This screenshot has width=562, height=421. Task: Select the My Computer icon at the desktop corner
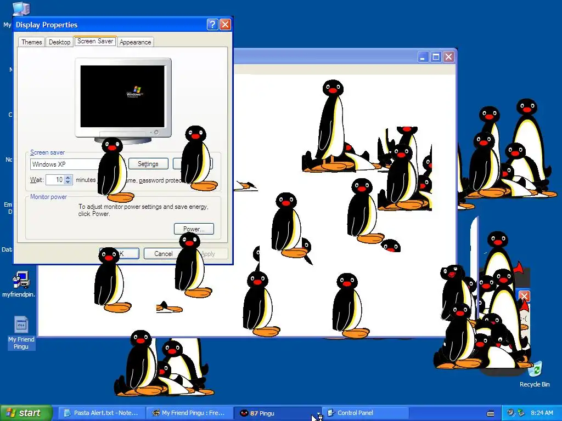[21, 9]
